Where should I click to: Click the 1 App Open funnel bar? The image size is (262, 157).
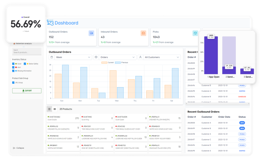[x=211, y=55]
